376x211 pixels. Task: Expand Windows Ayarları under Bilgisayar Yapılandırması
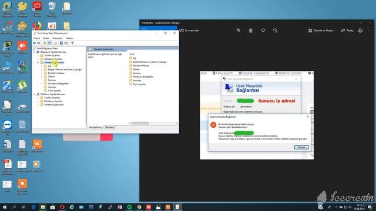38,59
